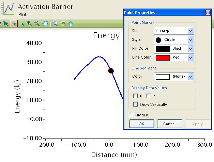
Task: Click the greyed Apply button
Action: [198, 124]
